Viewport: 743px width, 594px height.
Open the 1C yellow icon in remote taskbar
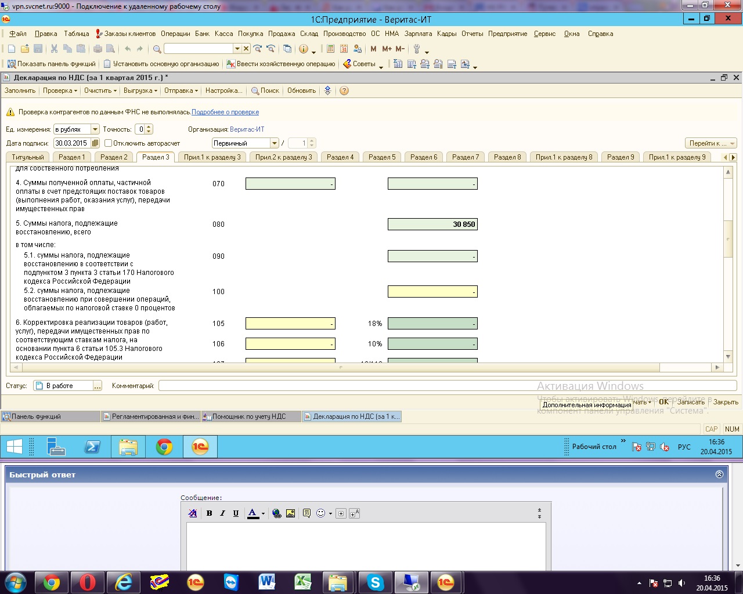[200, 447]
